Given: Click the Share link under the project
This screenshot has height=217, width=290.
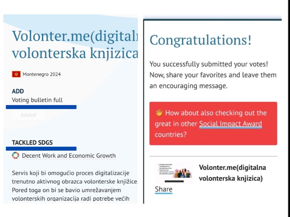Looking at the screenshot, I should [x=164, y=189].
